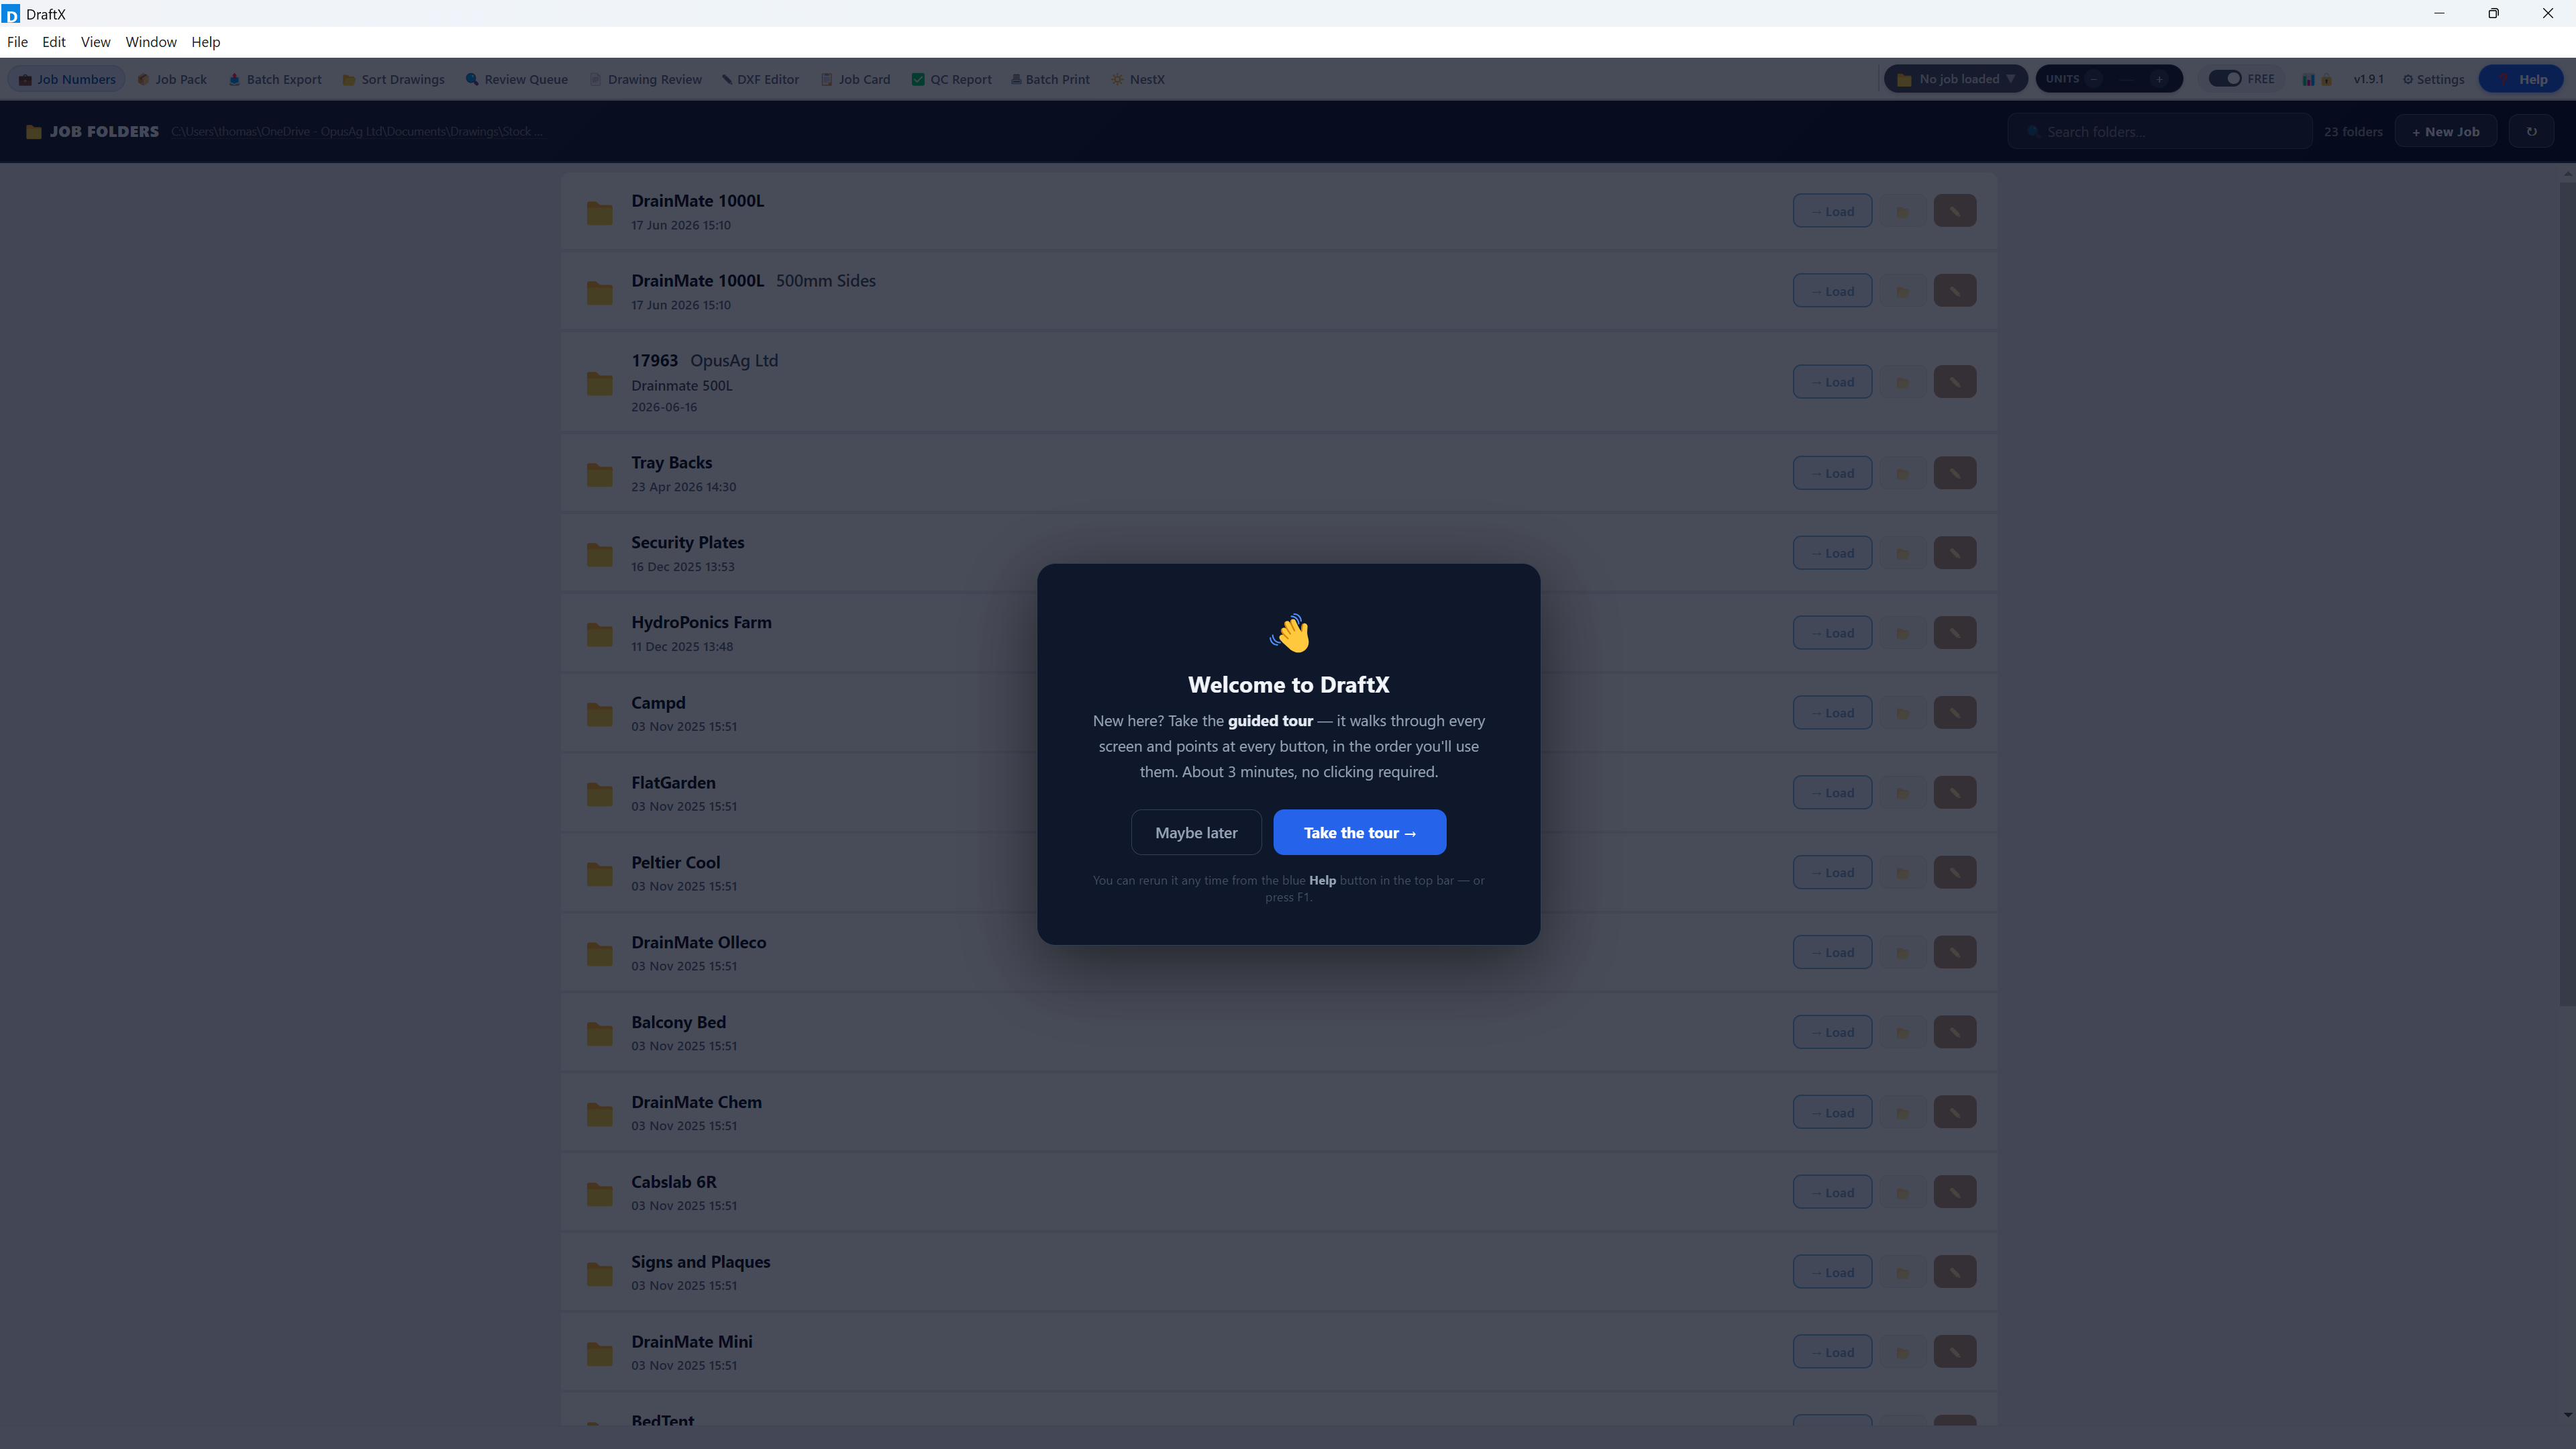Open the DXF Editor tab

(x=761, y=79)
